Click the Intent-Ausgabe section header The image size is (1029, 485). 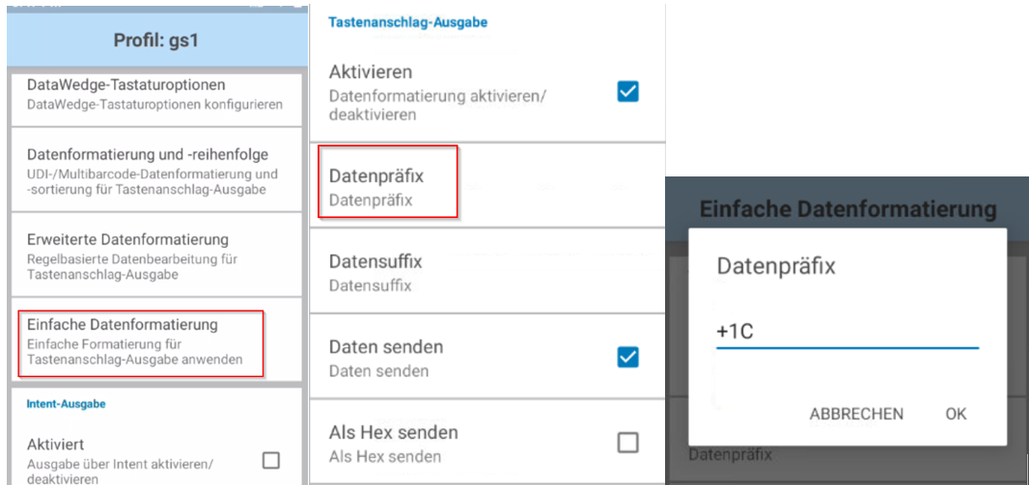67,404
